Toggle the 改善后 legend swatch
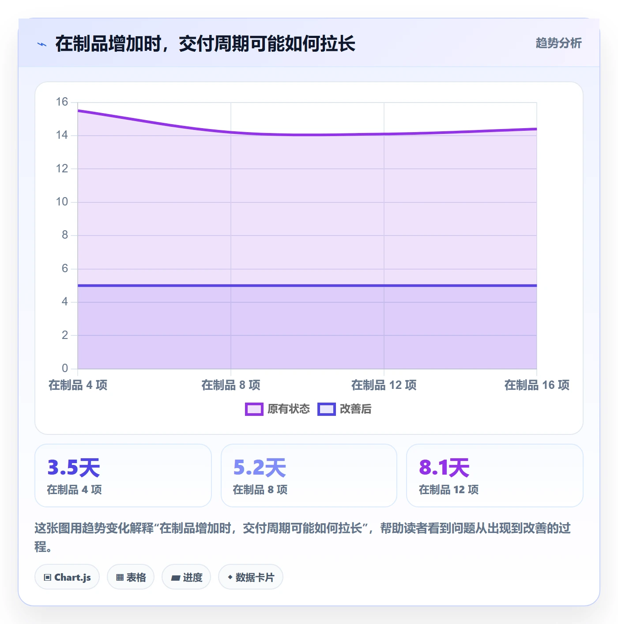Image resolution: width=618 pixels, height=624 pixels. tap(326, 409)
